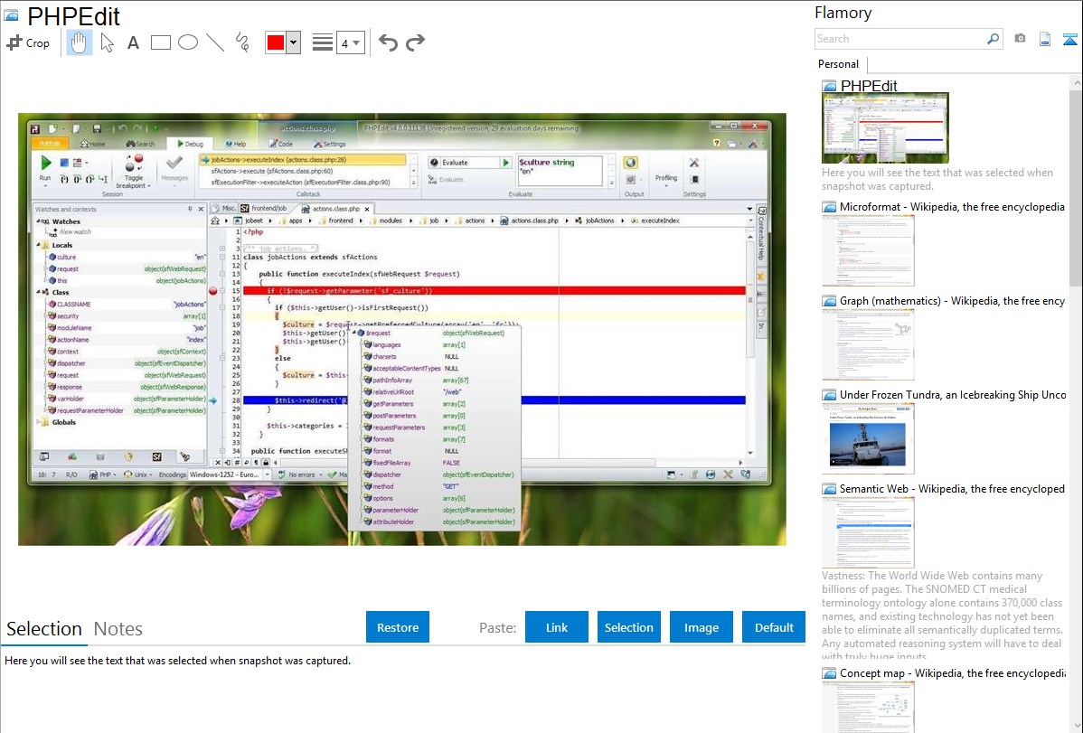Click the Flamory heading
This screenshot has width=1083, height=733.
pos(843,14)
